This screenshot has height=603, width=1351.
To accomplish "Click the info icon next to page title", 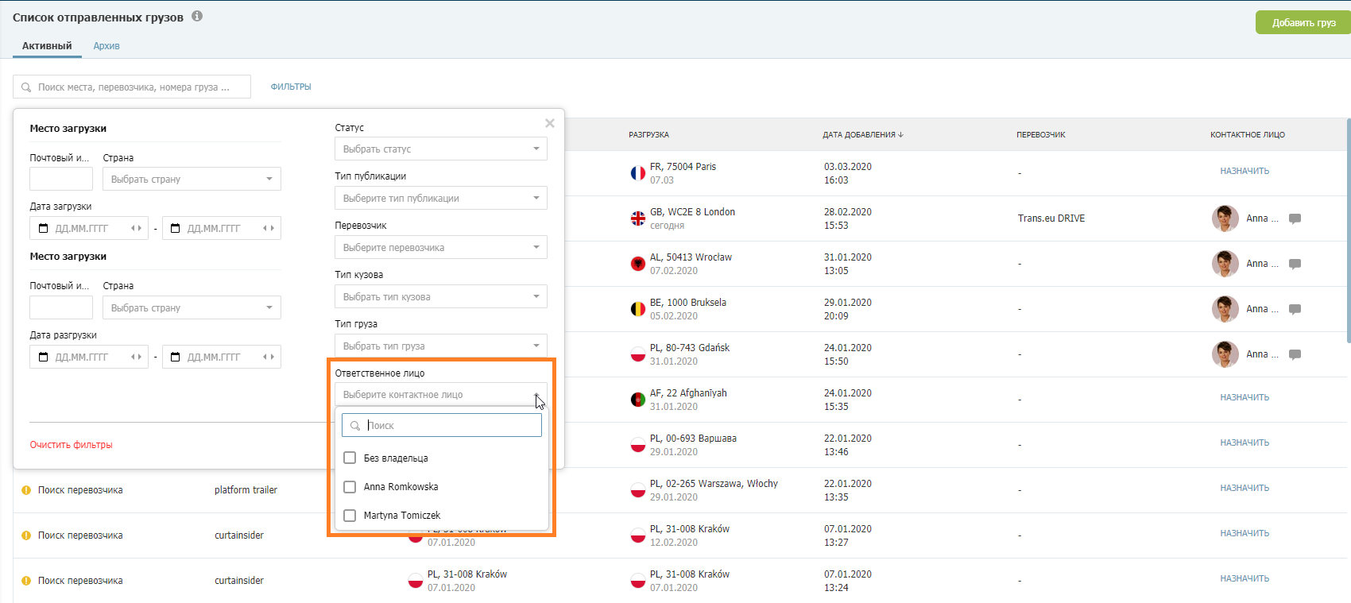I will [x=197, y=16].
